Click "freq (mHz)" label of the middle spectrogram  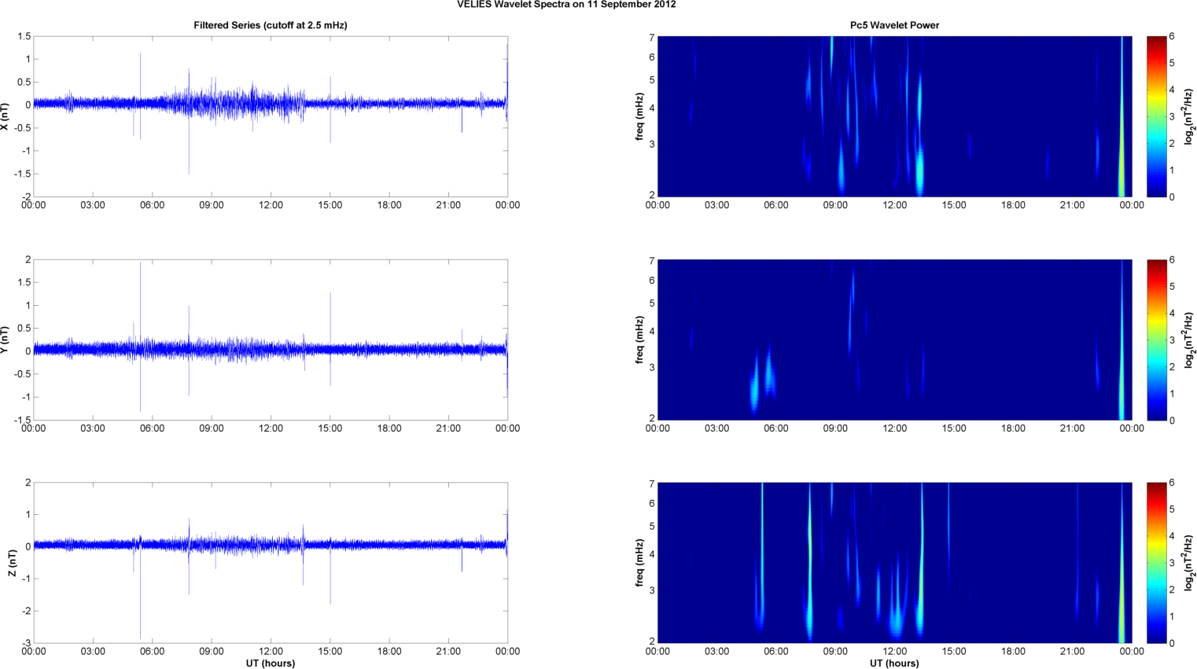[640, 340]
